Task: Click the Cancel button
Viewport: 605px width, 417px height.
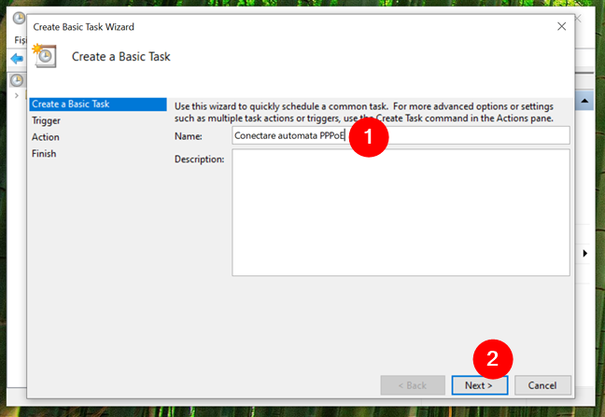Action: [x=542, y=385]
